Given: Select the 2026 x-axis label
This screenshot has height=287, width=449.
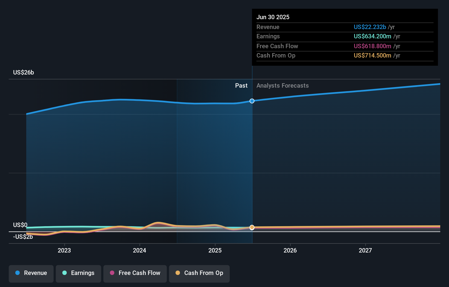Looking at the screenshot, I should 290,250.
